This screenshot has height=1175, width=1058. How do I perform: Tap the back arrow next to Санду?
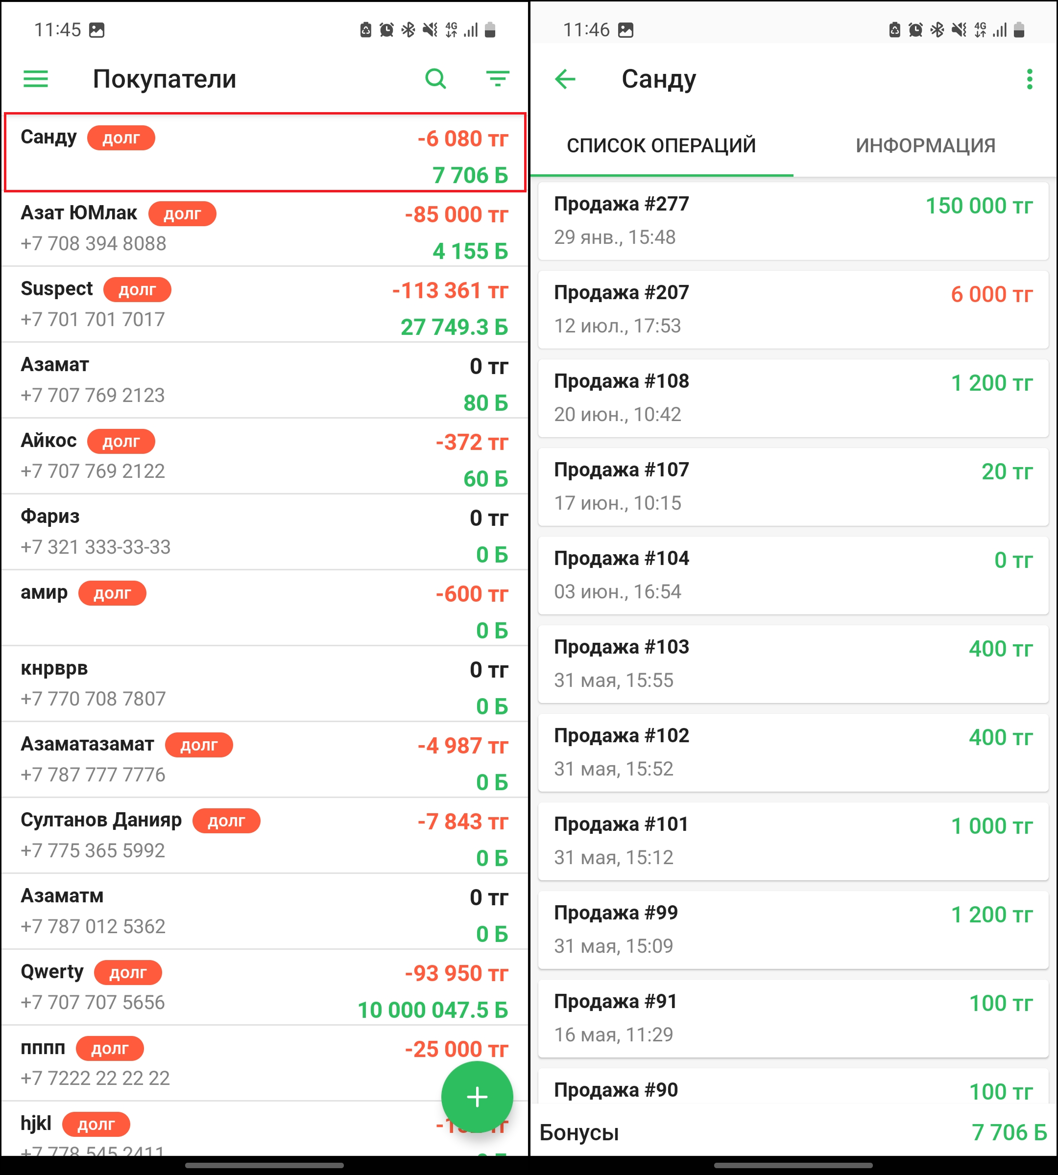pos(565,78)
